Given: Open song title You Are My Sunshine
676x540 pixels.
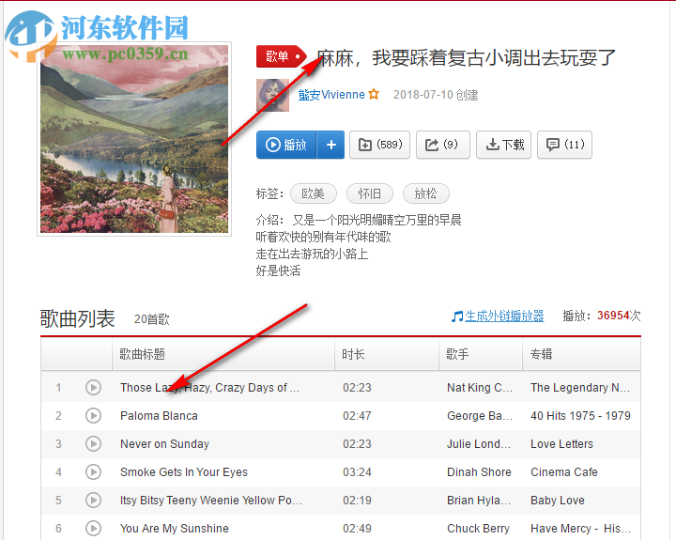Looking at the screenshot, I should coord(175,529).
